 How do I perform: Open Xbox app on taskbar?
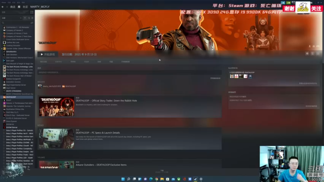[x=179, y=179]
